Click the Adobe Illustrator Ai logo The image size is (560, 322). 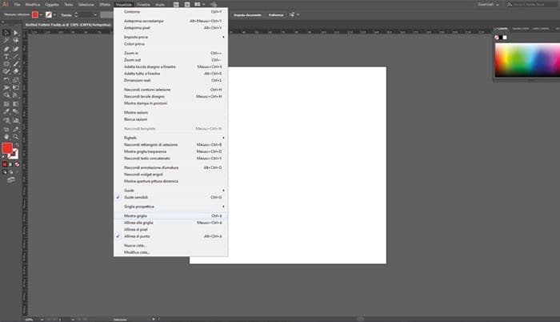pyautogui.click(x=6, y=4)
